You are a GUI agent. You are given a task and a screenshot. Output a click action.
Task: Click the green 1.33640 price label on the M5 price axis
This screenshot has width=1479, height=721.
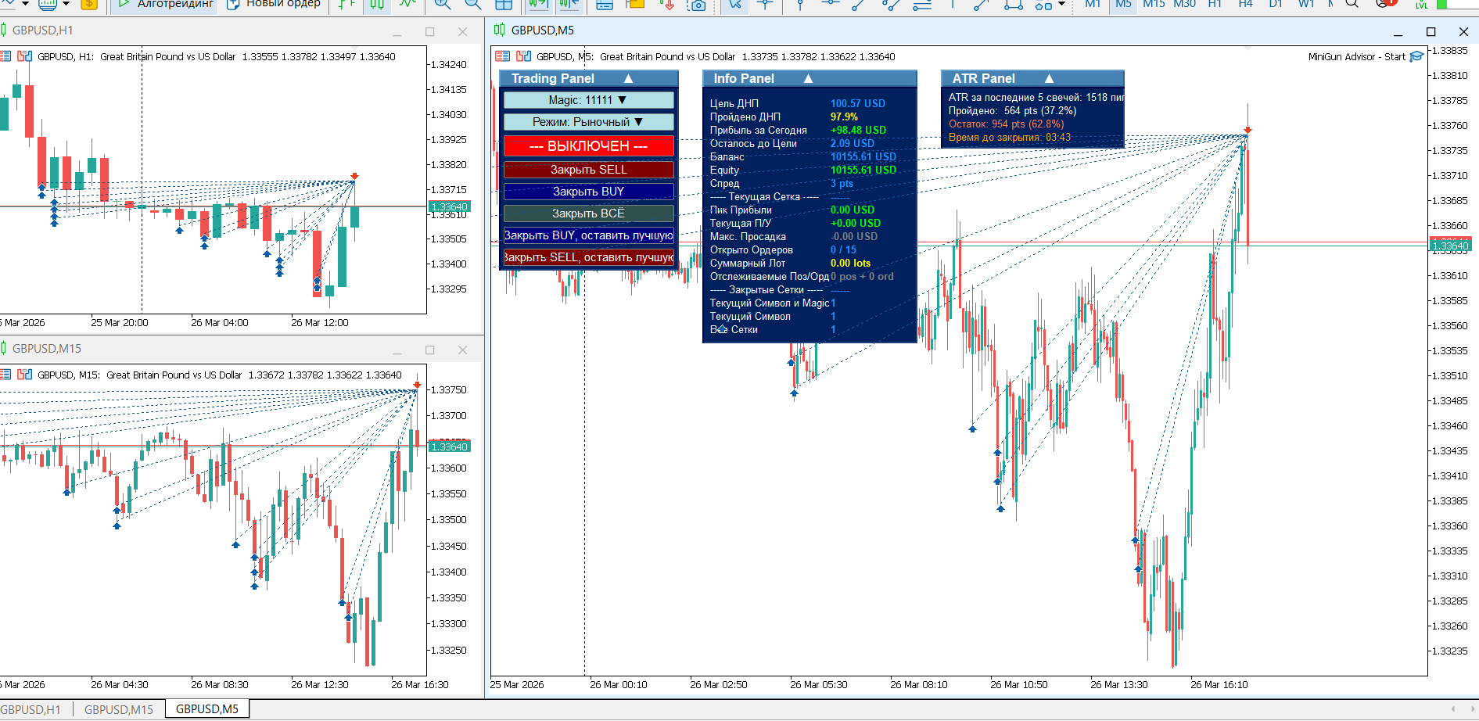point(1451,246)
